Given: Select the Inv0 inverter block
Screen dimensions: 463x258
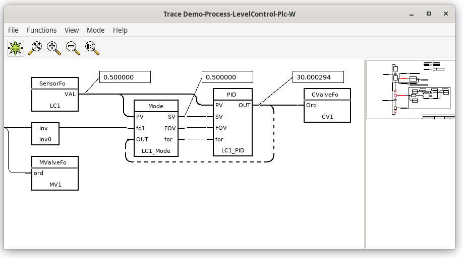Looking at the screenshot, I should 45,134.
